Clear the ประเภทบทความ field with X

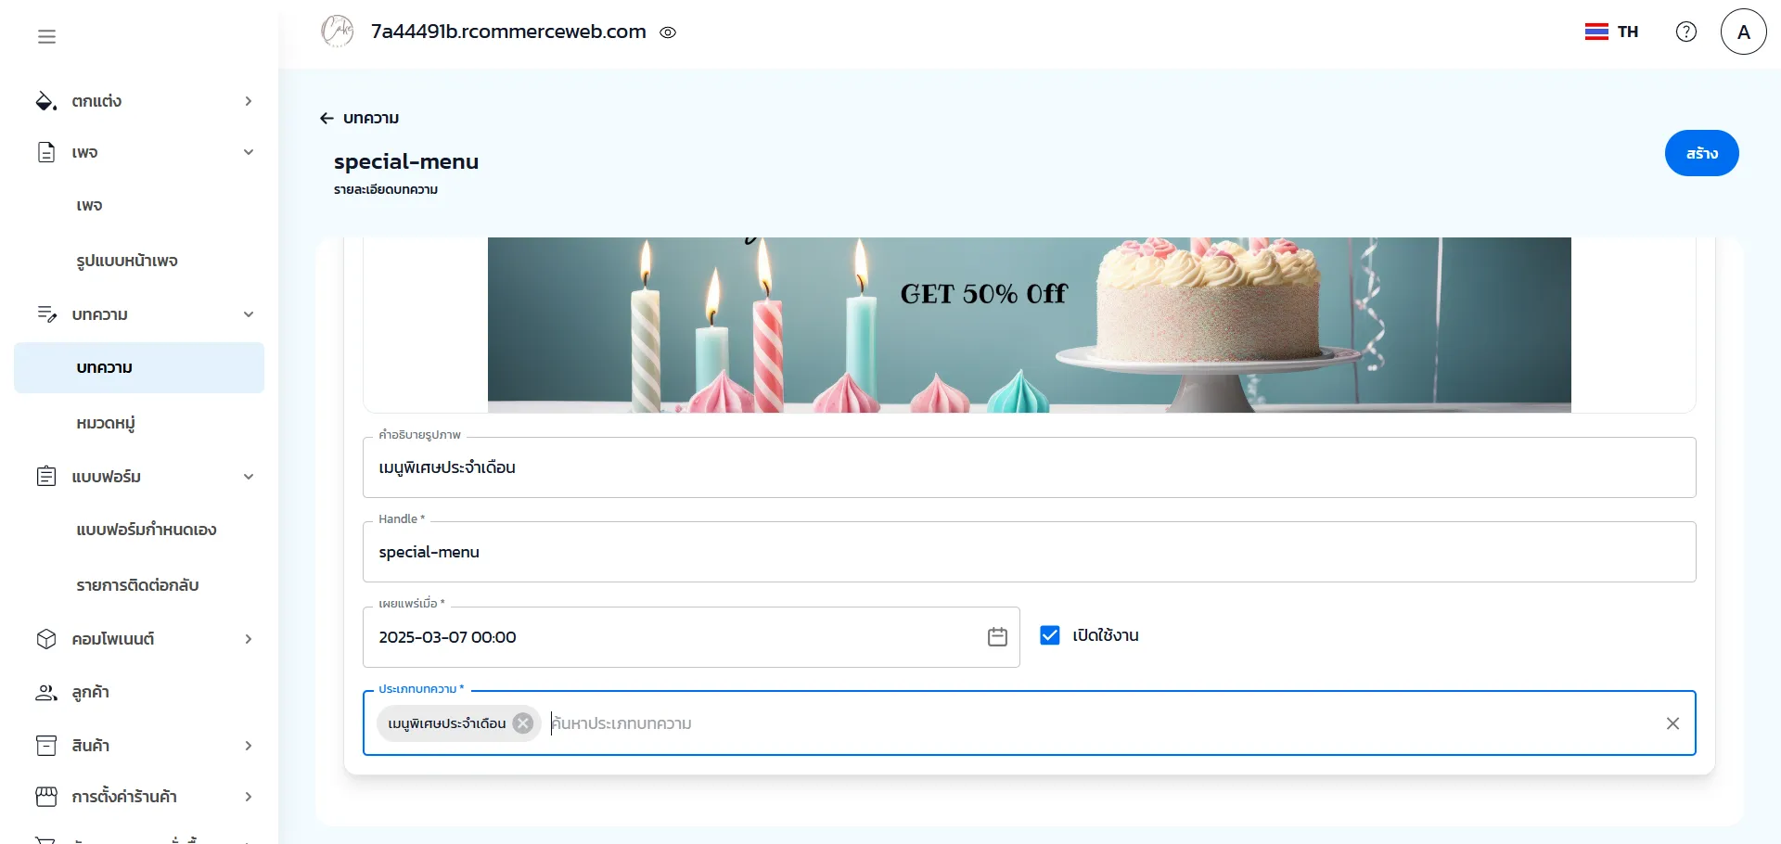pos(1672,723)
